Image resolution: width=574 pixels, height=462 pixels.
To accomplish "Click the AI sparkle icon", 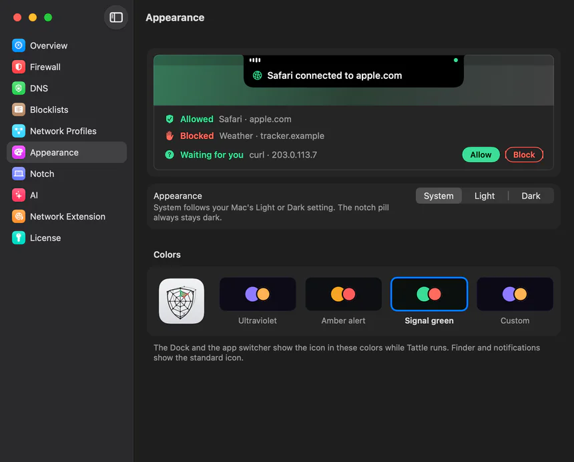I will (x=19, y=195).
